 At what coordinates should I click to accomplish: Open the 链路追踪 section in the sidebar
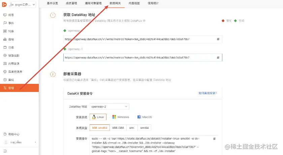pos(19,55)
